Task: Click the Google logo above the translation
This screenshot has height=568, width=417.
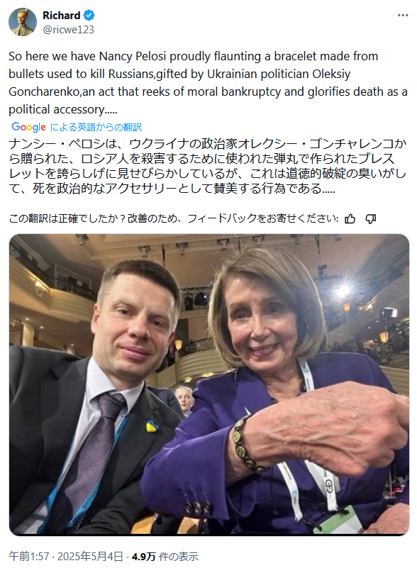Action: (28, 127)
